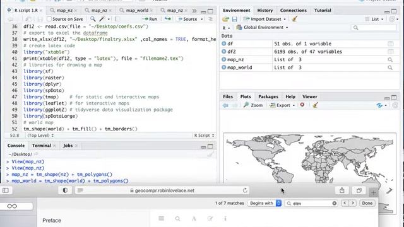Click the Zoom button in Plots
This screenshot has width=404, height=227.
(x=253, y=105)
